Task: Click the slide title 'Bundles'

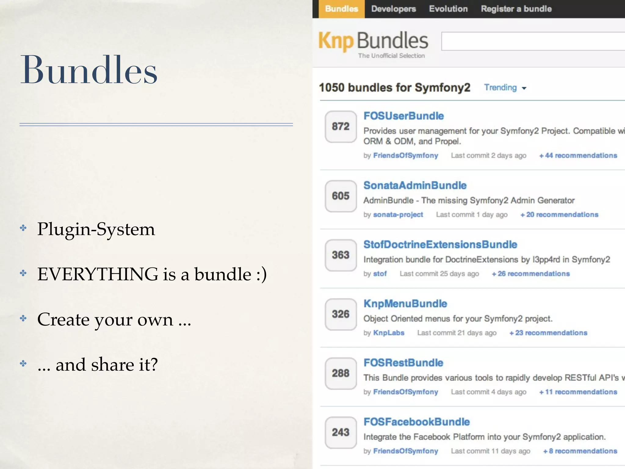Action: pos(89,70)
